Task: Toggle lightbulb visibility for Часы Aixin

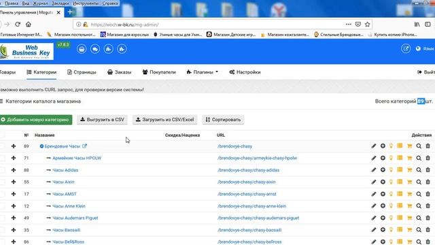Action: click(391, 182)
